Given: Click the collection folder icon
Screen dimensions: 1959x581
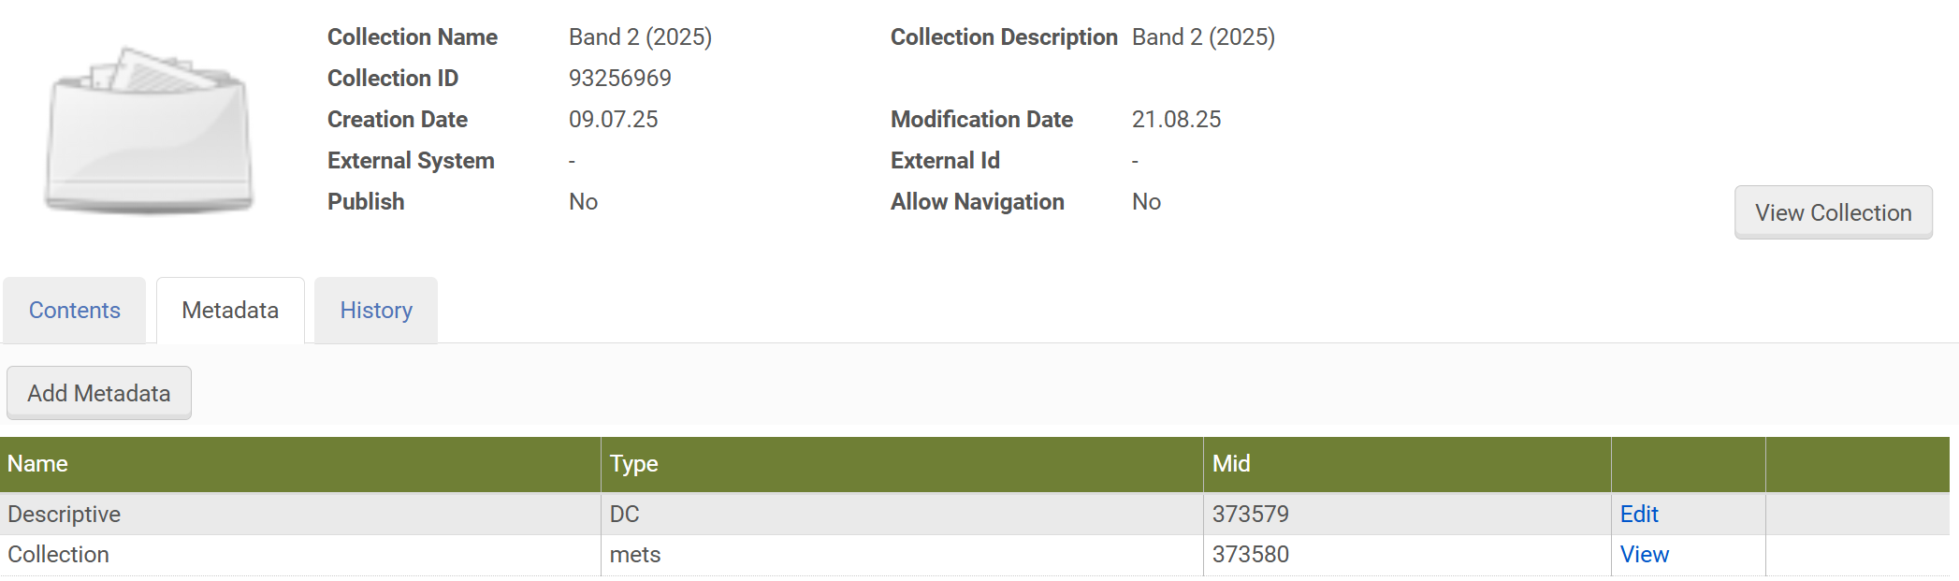Looking at the screenshot, I should click(x=150, y=129).
